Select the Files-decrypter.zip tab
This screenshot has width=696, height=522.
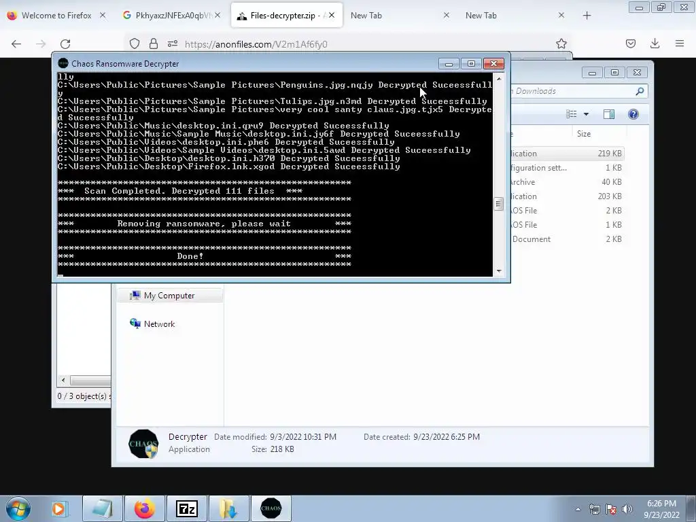[x=287, y=15]
